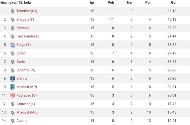
Task: Click the Garić shield placeholder icon
Action: (x=13, y=62)
